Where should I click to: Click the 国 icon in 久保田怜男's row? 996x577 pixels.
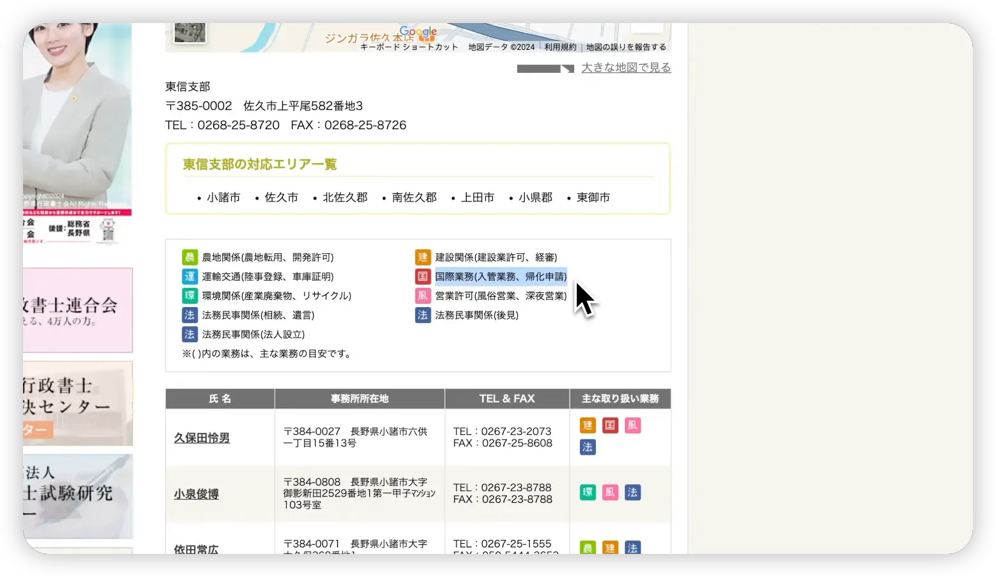[x=610, y=425]
